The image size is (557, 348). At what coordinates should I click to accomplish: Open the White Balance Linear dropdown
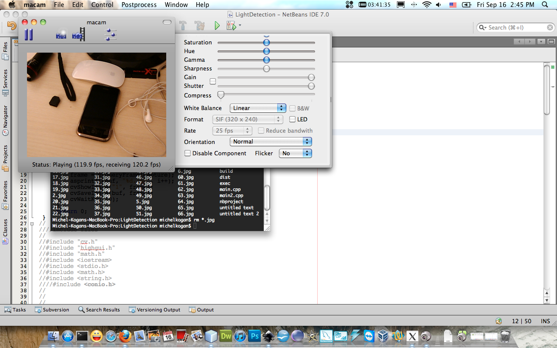coord(258,108)
